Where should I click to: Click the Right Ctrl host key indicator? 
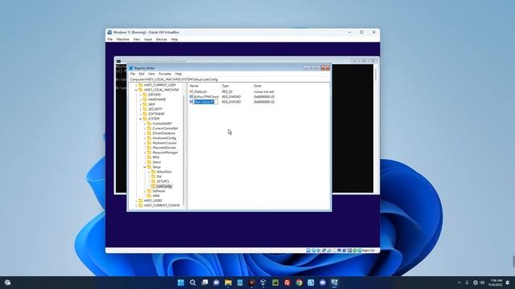pos(369,250)
